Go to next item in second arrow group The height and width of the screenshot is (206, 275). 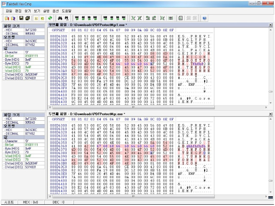[x=118, y=18]
